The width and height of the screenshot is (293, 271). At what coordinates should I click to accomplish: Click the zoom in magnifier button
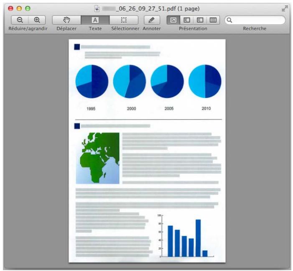pyautogui.click(x=37, y=20)
